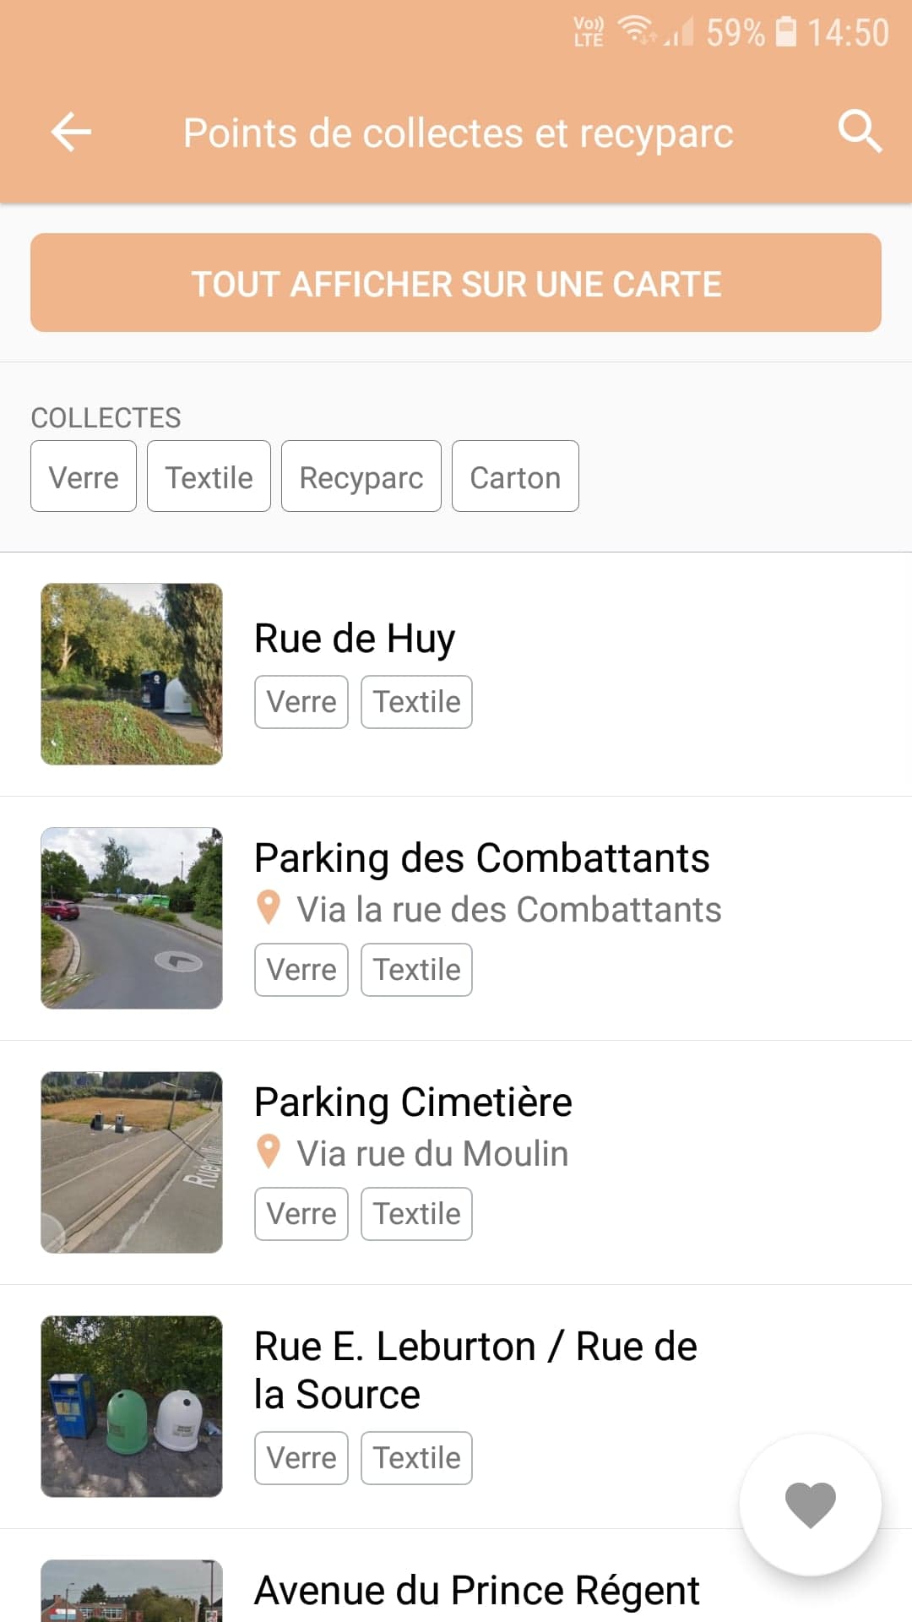Tap the back arrow icon
The height and width of the screenshot is (1622, 912).
click(71, 133)
